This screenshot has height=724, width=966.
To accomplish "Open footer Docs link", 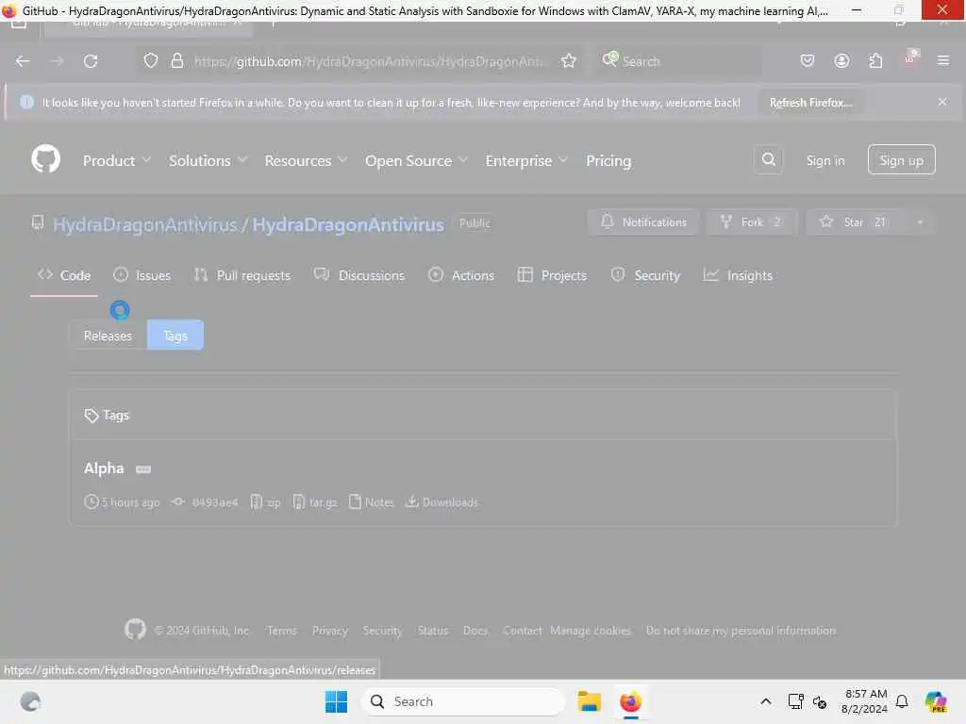I will coord(475,631).
